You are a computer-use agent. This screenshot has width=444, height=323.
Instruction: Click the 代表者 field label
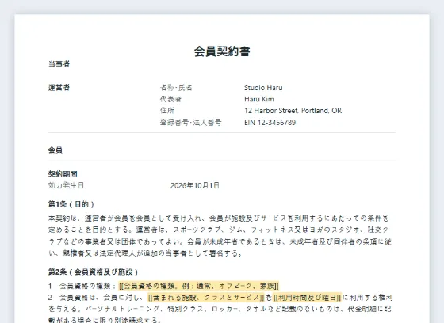(x=170, y=99)
